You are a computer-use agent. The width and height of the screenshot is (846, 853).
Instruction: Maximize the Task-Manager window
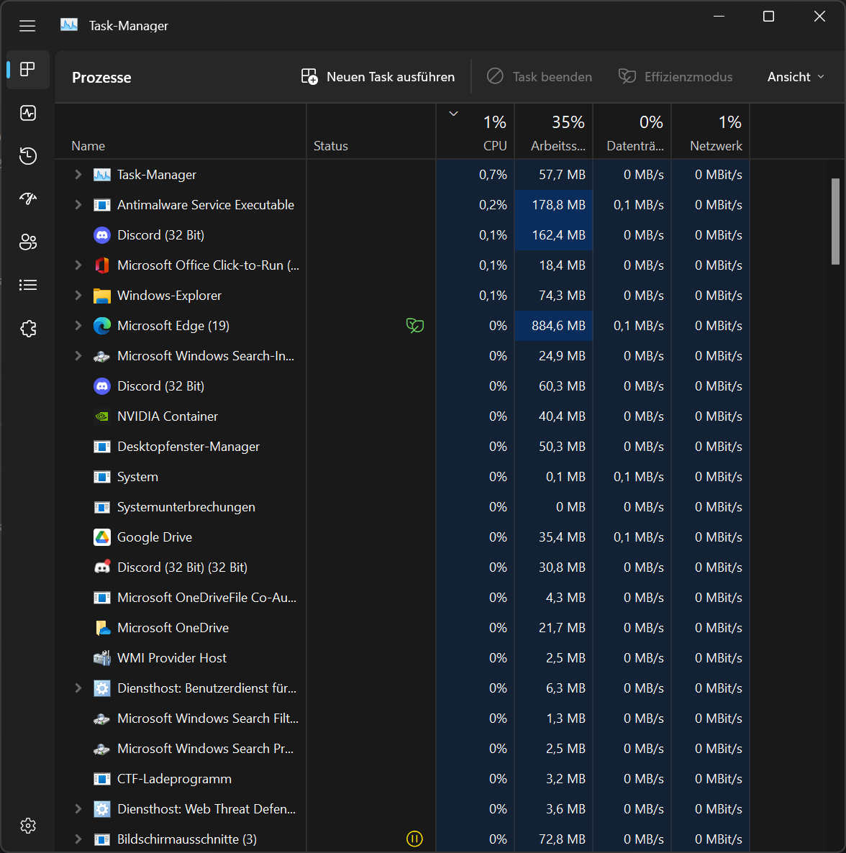tap(768, 17)
